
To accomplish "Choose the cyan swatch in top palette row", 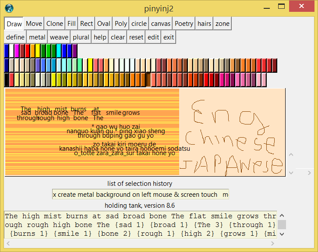I will point(59,51).
